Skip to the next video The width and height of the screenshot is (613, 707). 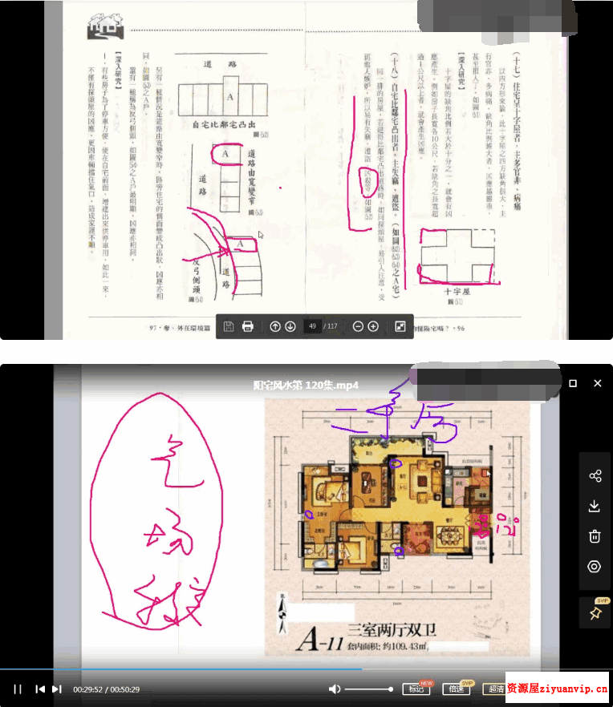[57, 689]
